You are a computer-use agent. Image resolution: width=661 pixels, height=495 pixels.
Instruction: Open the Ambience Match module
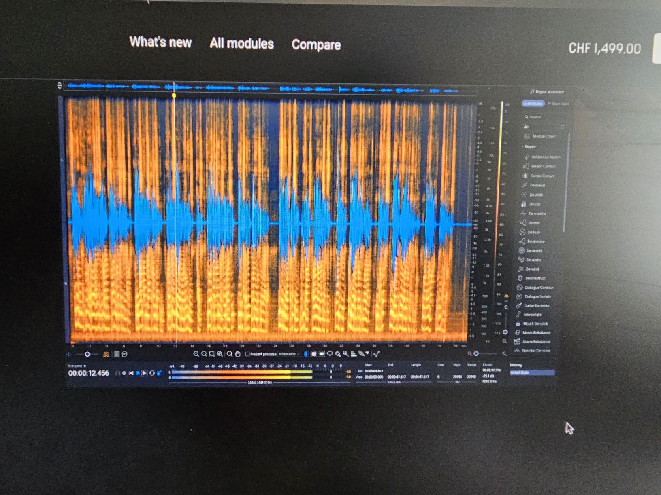tap(542, 157)
